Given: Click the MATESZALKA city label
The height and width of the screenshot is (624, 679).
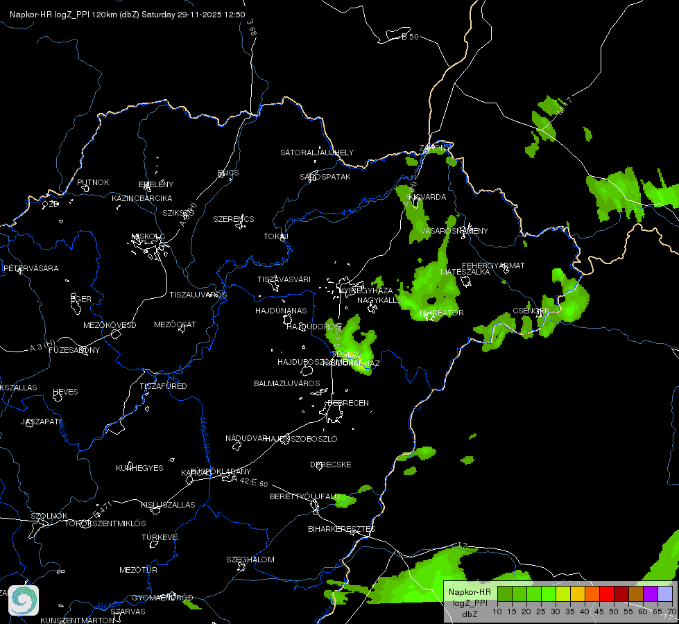Looking at the screenshot, I should click(465, 272).
